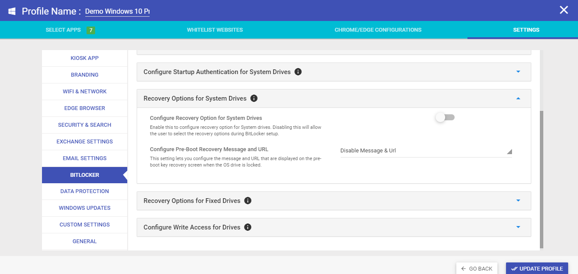Open Branding settings section
578x274 pixels.
click(85, 75)
